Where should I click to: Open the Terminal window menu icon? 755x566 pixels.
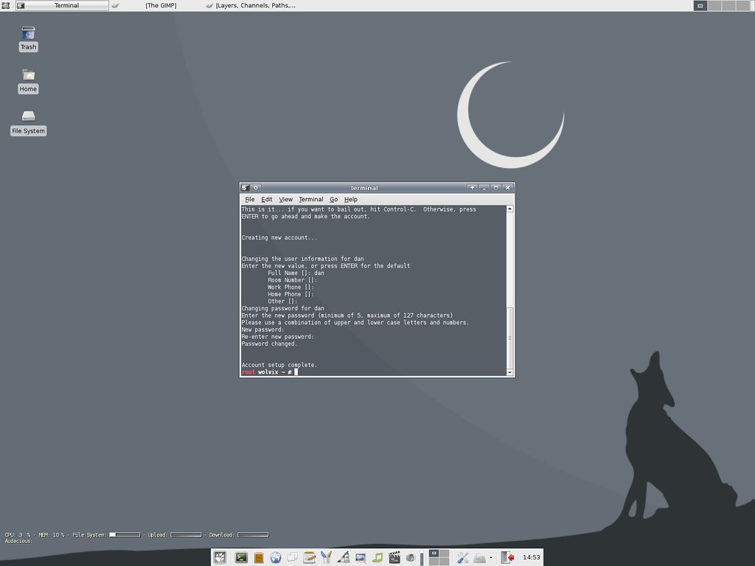point(245,188)
